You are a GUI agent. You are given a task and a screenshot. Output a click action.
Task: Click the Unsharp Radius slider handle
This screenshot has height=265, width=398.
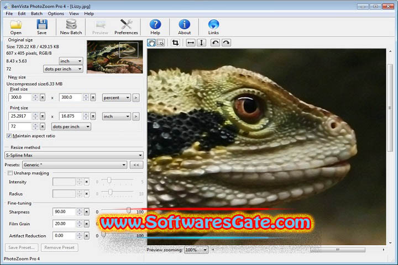coord(110,192)
